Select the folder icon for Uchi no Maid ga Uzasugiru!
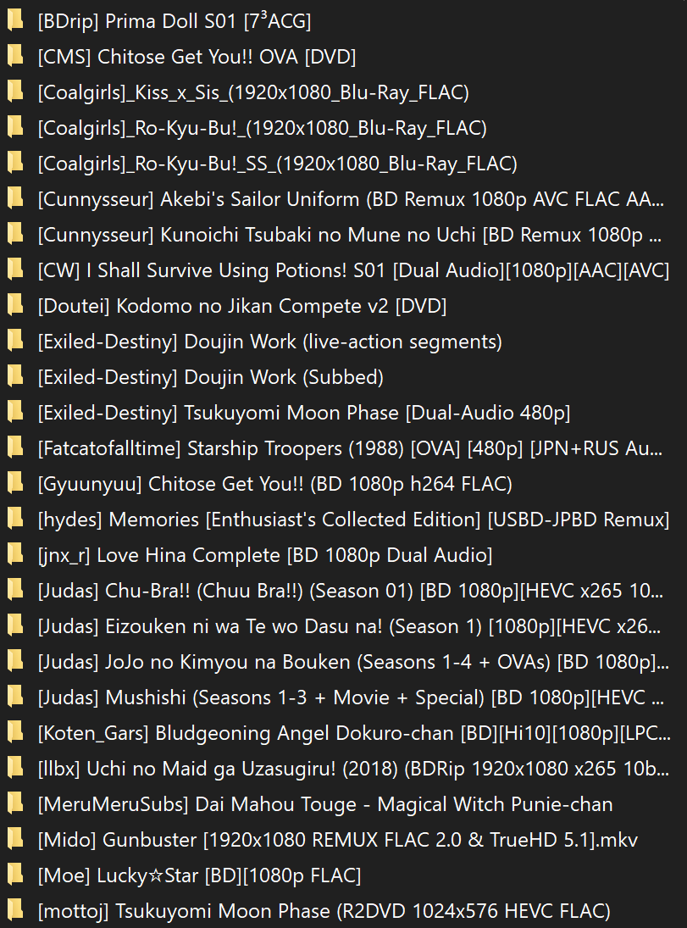Image resolution: width=687 pixels, height=928 pixels. click(14, 768)
